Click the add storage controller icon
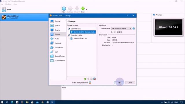The width and height of the screenshot is (185, 104). 85,79
